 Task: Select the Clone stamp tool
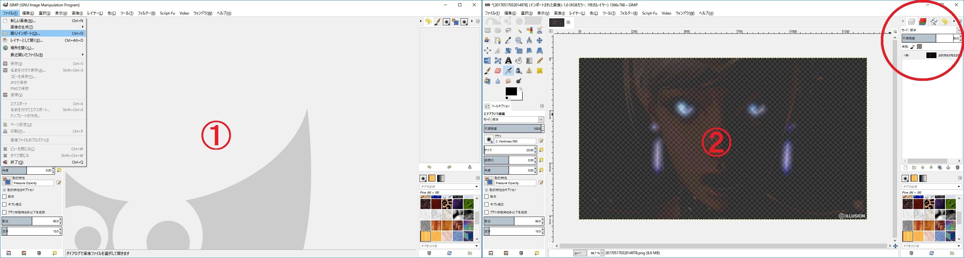tap(529, 71)
